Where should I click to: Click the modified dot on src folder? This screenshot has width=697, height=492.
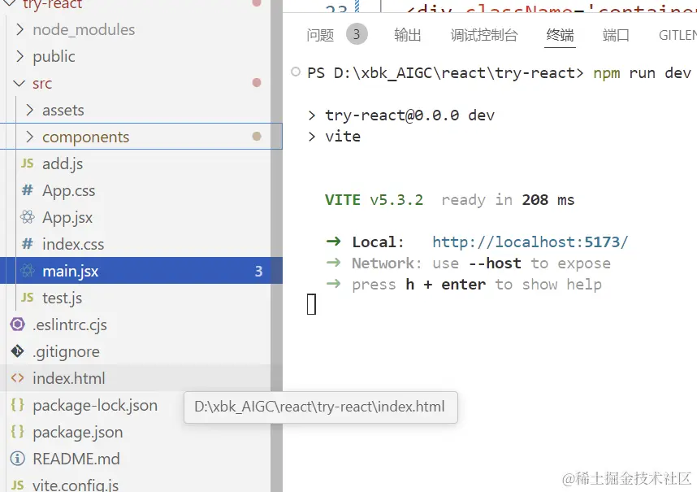(x=257, y=82)
